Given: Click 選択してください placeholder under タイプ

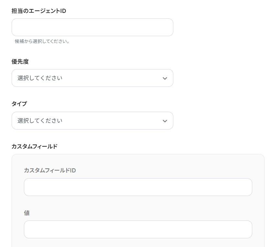Looking at the screenshot, I should pyautogui.click(x=40, y=121).
